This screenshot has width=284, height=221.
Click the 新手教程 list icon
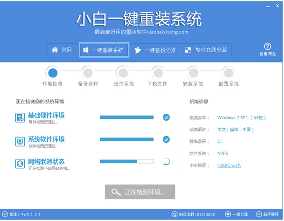click(x=259, y=214)
